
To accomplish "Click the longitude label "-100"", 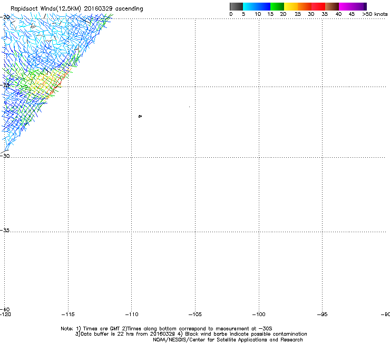I will [x=259, y=315].
